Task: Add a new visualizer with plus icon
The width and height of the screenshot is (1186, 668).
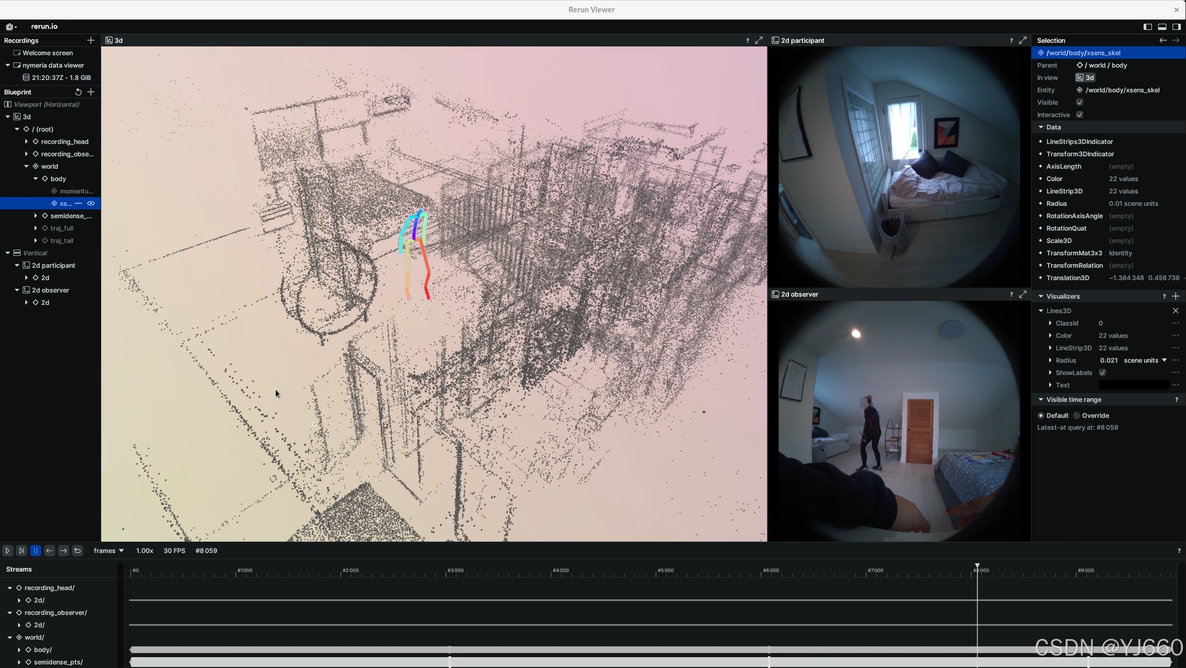Action: pos(1176,296)
